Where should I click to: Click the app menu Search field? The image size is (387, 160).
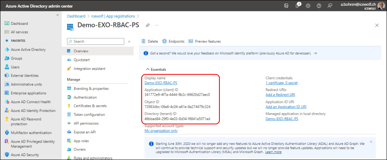pos(96,41)
